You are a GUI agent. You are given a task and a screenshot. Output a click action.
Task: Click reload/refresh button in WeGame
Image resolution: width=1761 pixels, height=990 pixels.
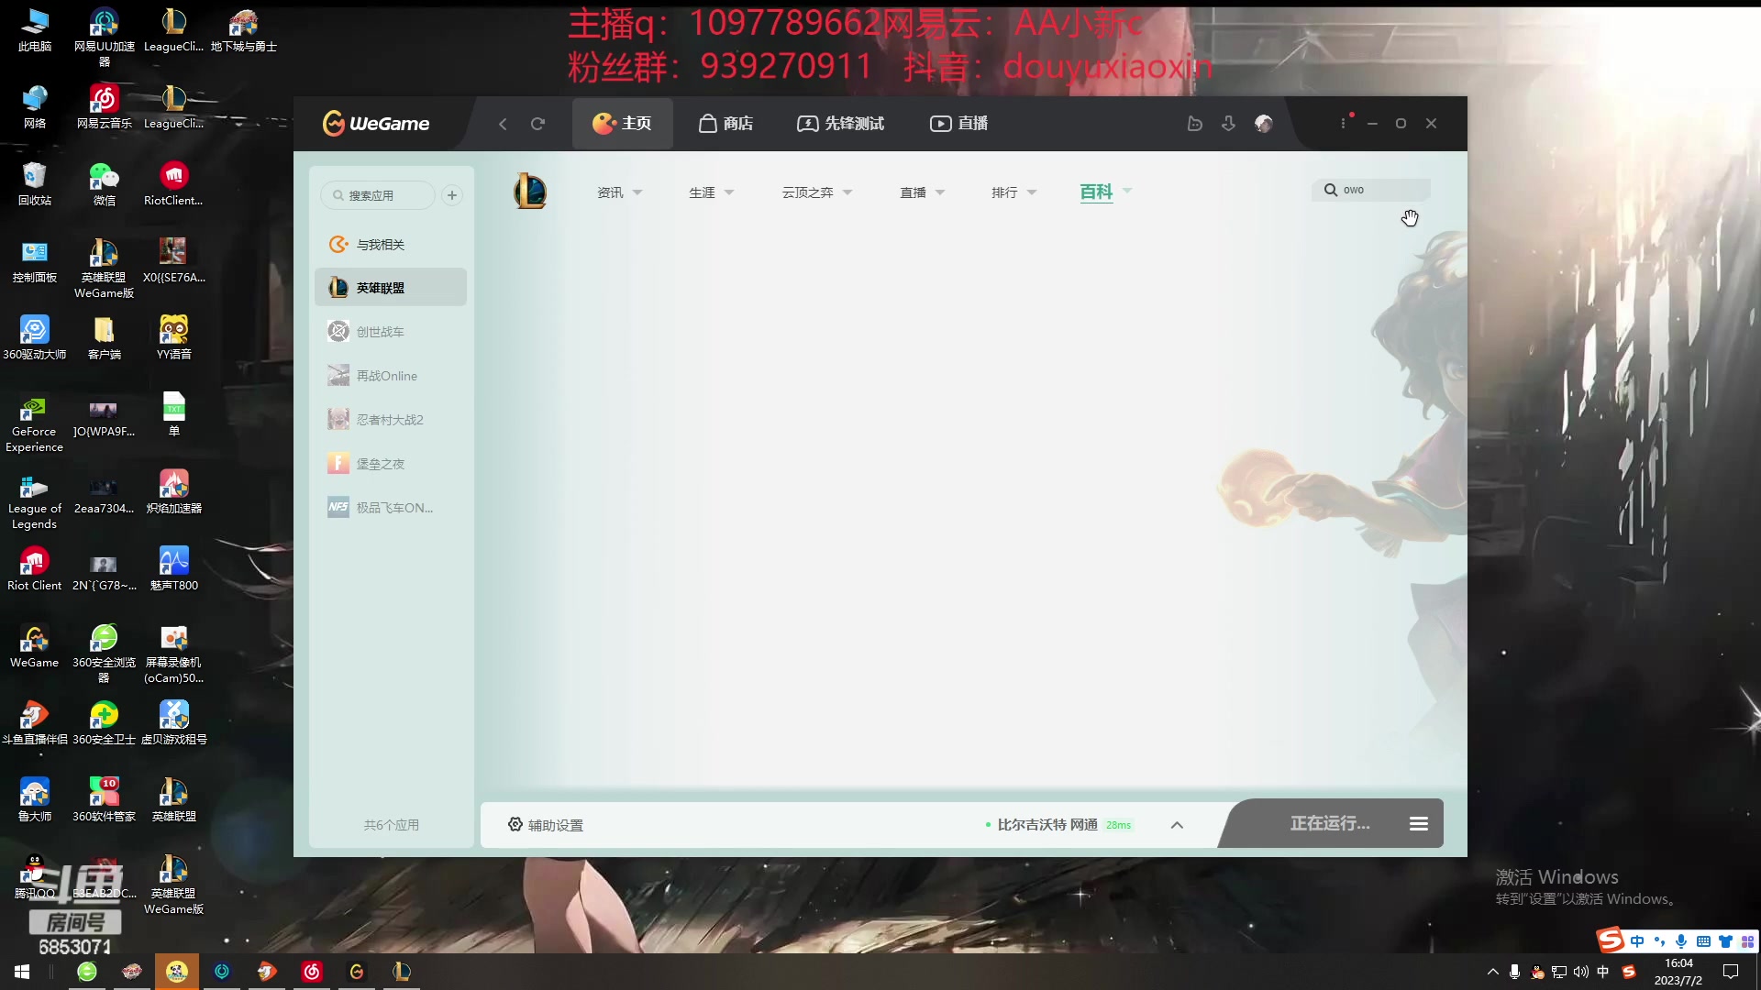click(537, 122)
